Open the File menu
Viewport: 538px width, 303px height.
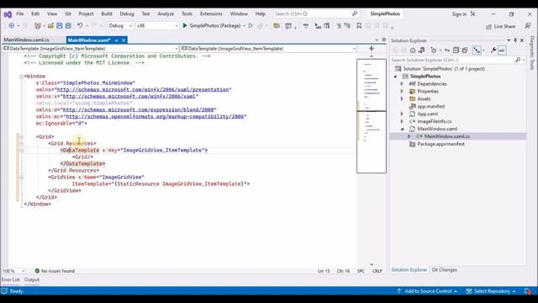pos(20,13)
